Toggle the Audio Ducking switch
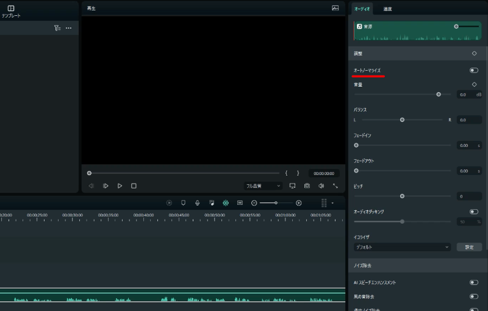 474,212
